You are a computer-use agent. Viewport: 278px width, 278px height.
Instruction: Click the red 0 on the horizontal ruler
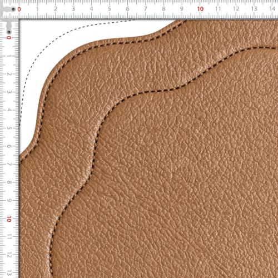19,9
